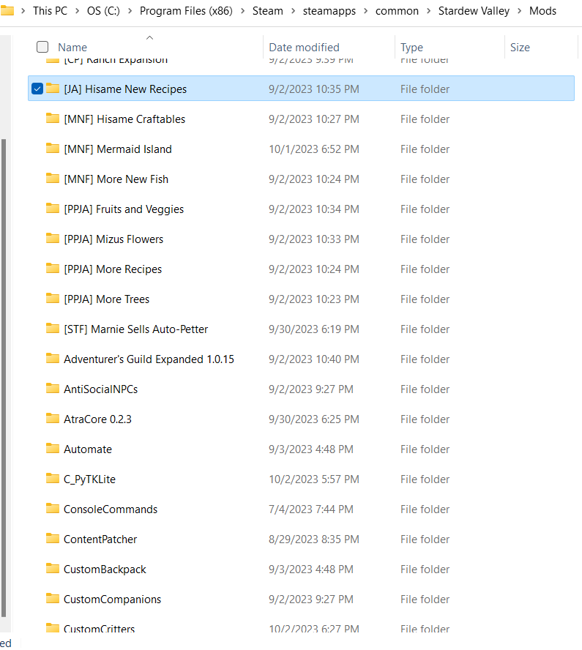Click the folder icon of [PPJA] Fruits and Veggies
Viewport: 582px width, 650px height.
click(53, 209)
